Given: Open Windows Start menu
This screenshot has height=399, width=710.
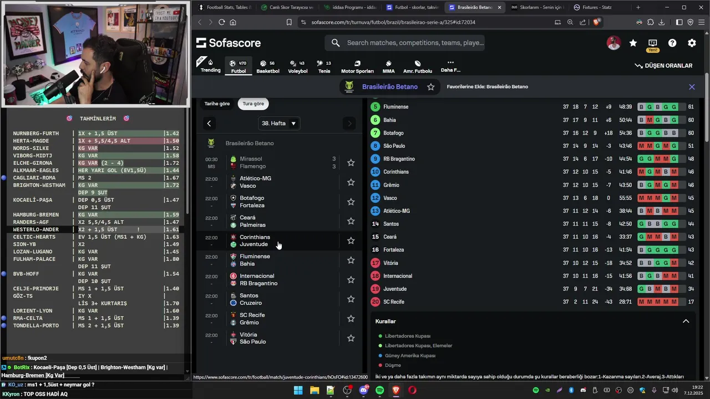Looking at the screenshot, I should [x=298, y=390].
